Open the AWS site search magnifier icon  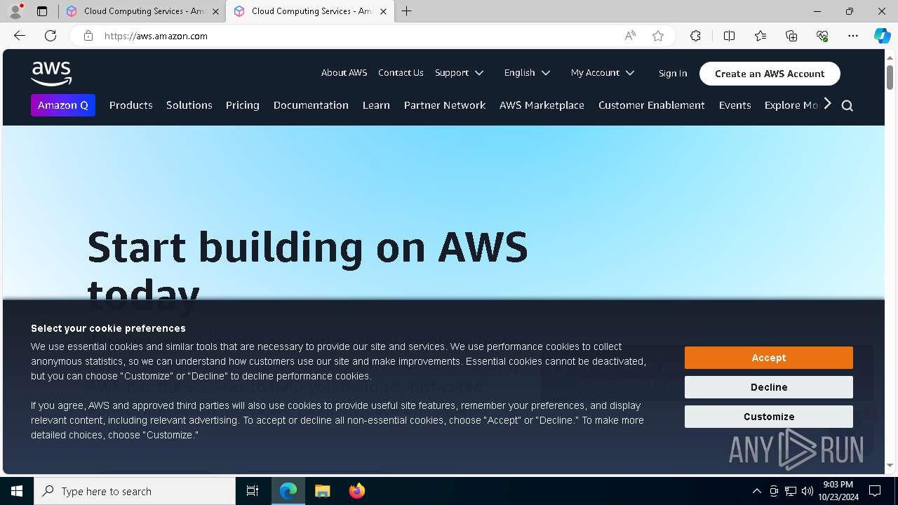847,106
